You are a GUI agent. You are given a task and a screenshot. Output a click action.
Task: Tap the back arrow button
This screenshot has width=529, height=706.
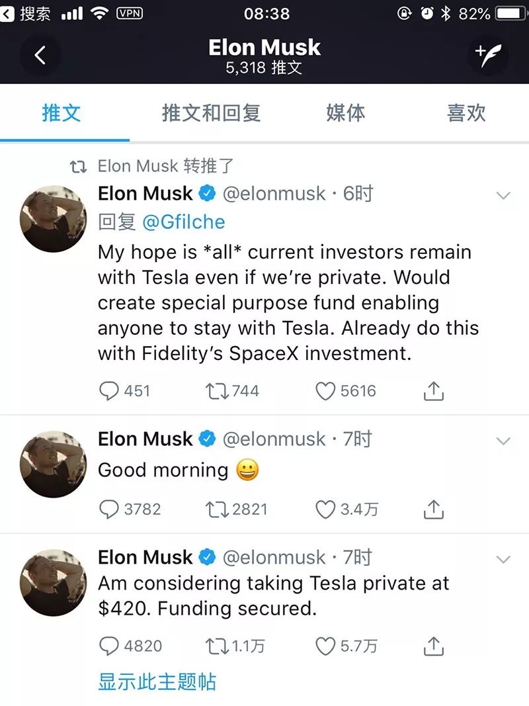40,55
